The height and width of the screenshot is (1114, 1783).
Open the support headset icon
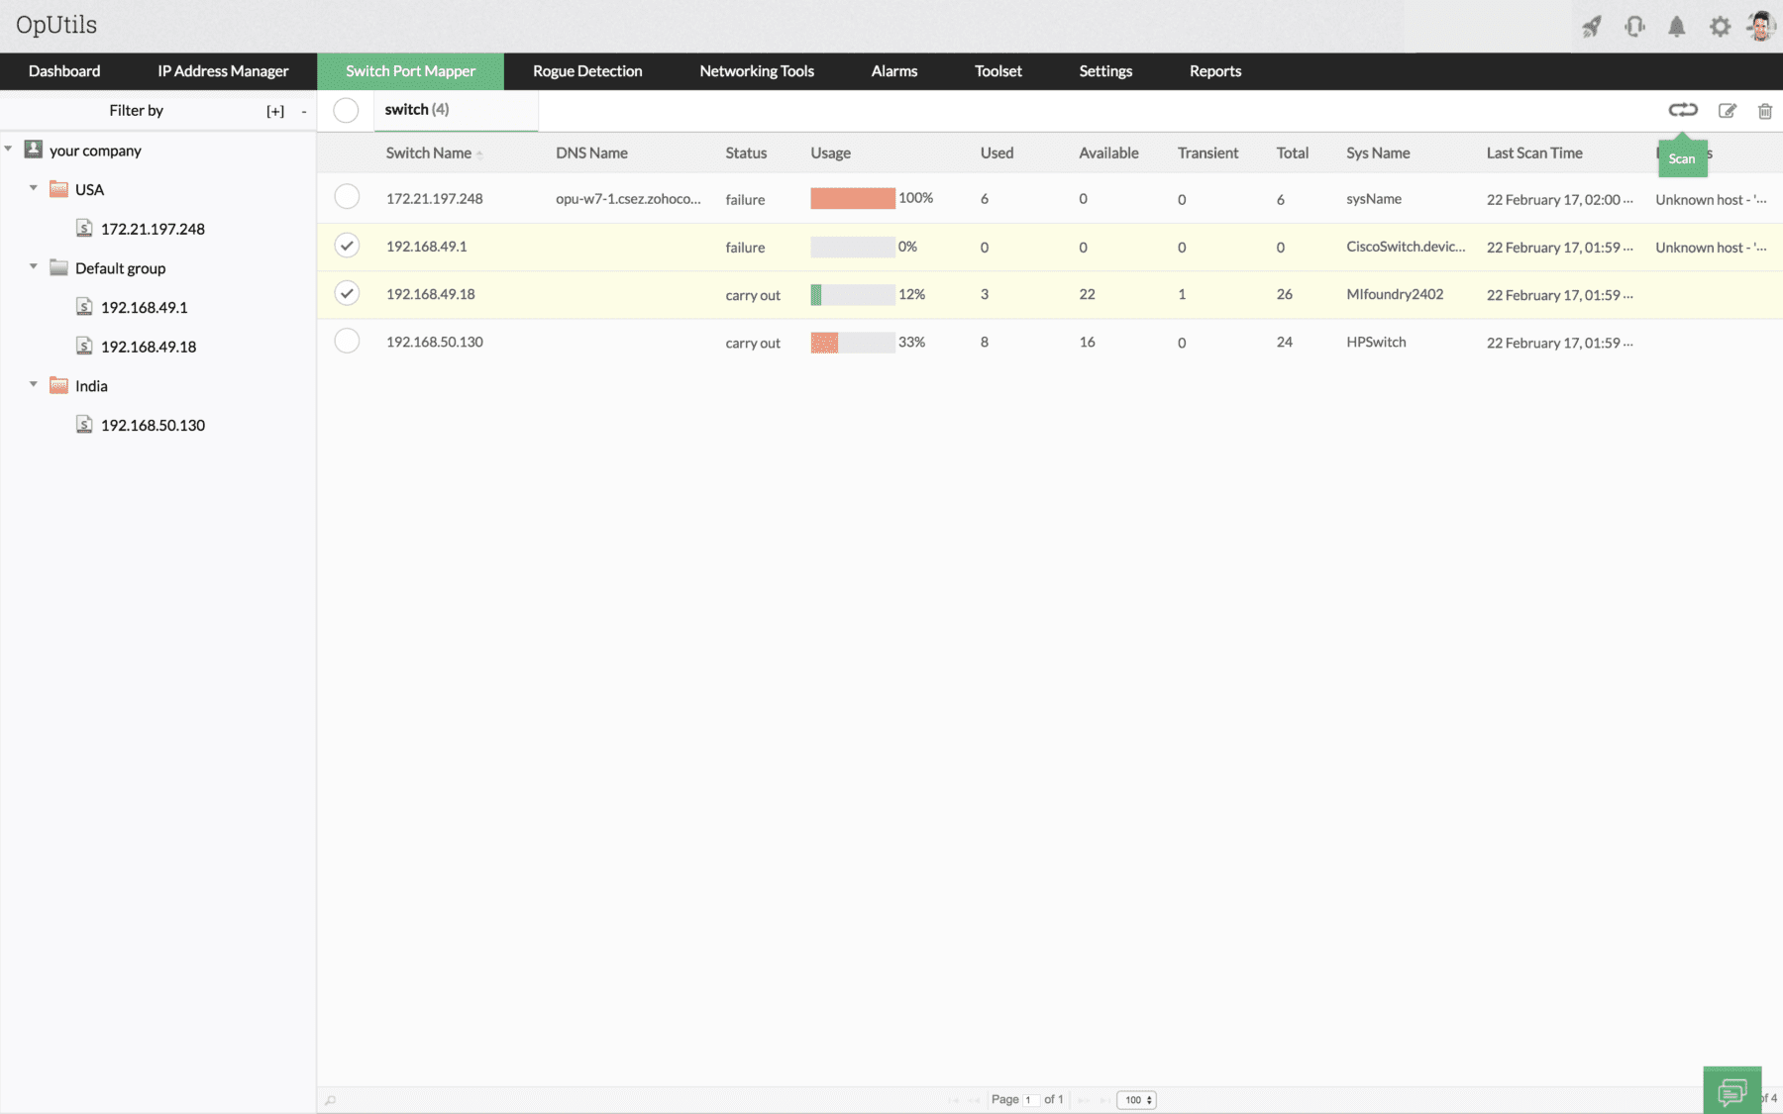pos(1634,27)
